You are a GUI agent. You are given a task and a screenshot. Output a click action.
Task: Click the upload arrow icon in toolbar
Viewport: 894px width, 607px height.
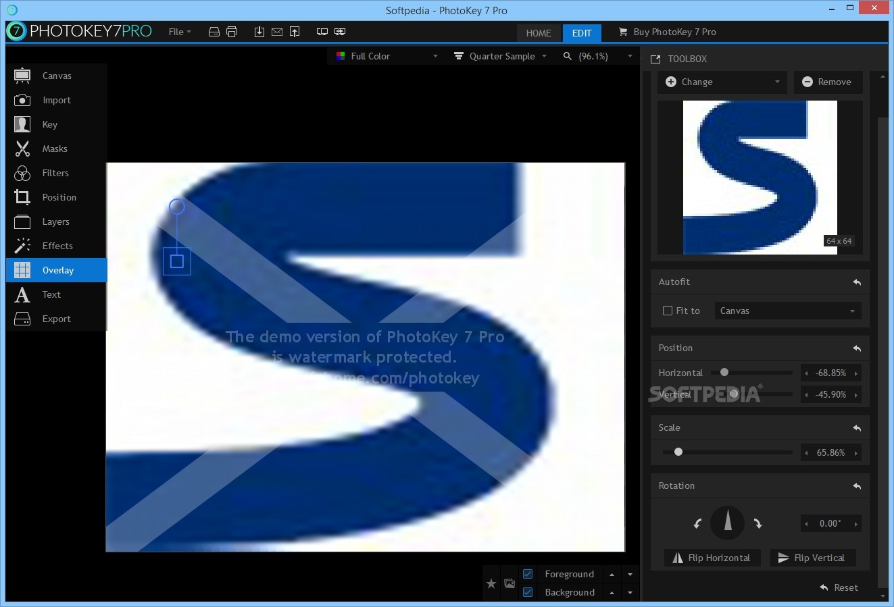pyautogui.click(x=295, y=32)
